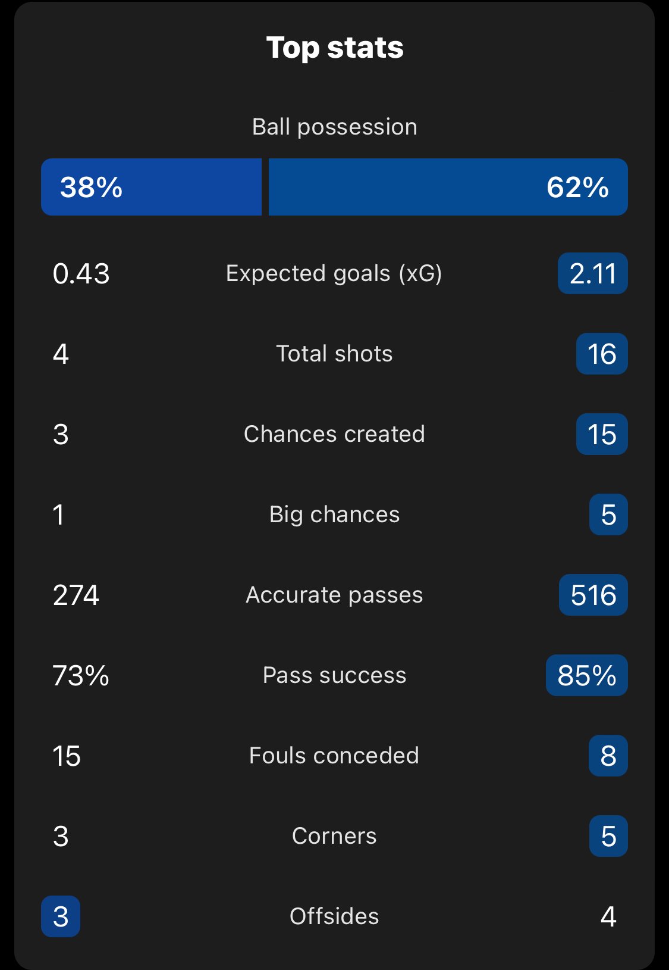
Task: Tap the 5 big chances badge
Action: click(x=608, y=514)
